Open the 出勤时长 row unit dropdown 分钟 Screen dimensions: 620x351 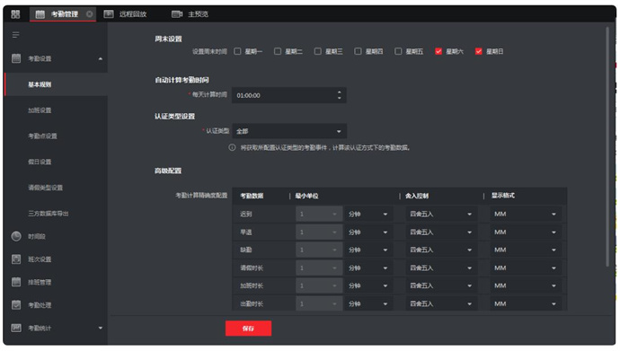point(368,303)
